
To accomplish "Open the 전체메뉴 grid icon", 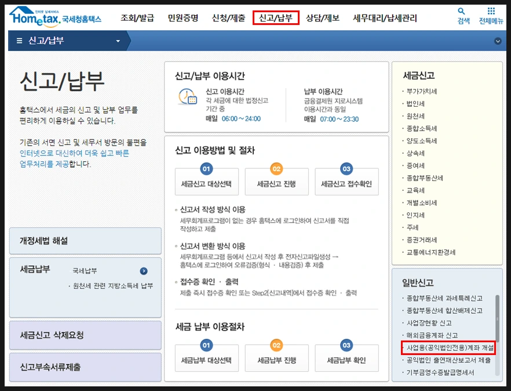I will click(492, 10).
